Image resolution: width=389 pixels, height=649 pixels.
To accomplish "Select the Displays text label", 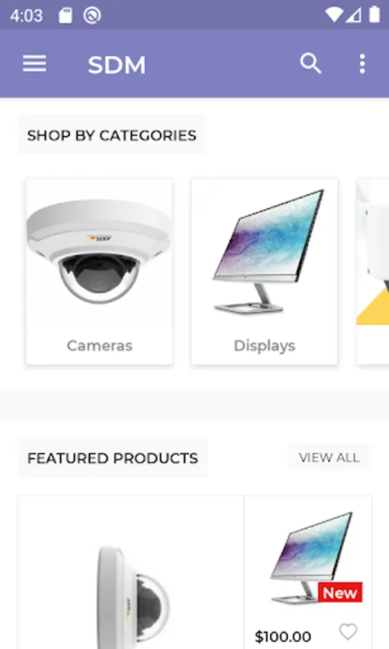I will (x=264, y=345).
